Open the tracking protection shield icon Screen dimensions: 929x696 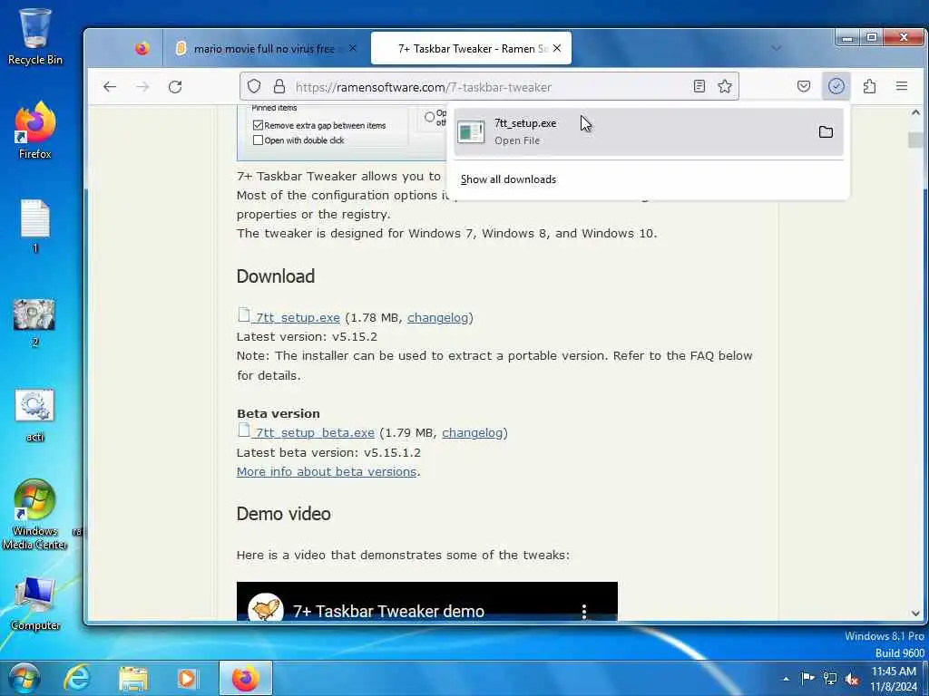click(x=254, y=86)
